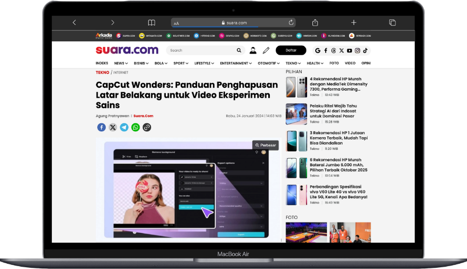Viewport: 467px width, 269px height.
Task: Open Suara.com in the network bar
Action: 126,35
